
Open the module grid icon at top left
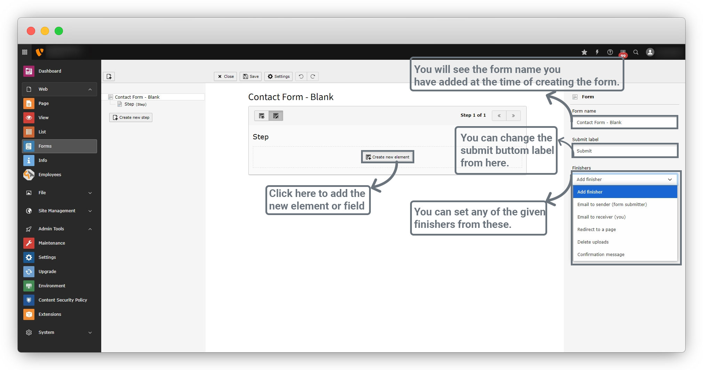tap(25, 52)
